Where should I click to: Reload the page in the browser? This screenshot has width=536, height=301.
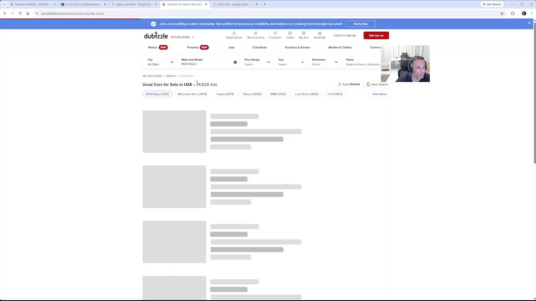pos(20,13)
